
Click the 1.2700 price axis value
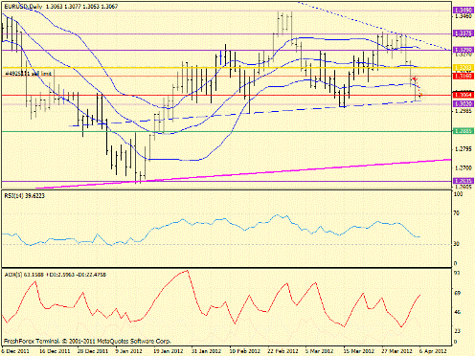[463, 167]
